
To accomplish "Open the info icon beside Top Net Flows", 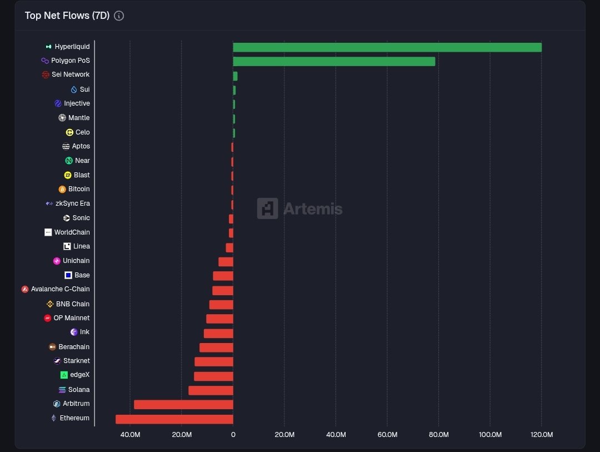I will pos(119,16).
